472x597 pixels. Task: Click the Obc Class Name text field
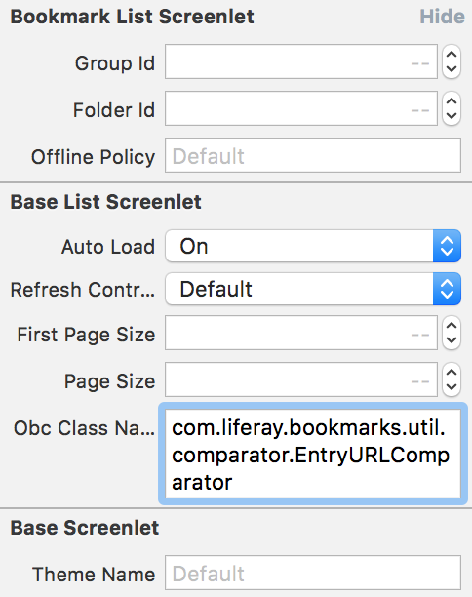coord(313,454)
